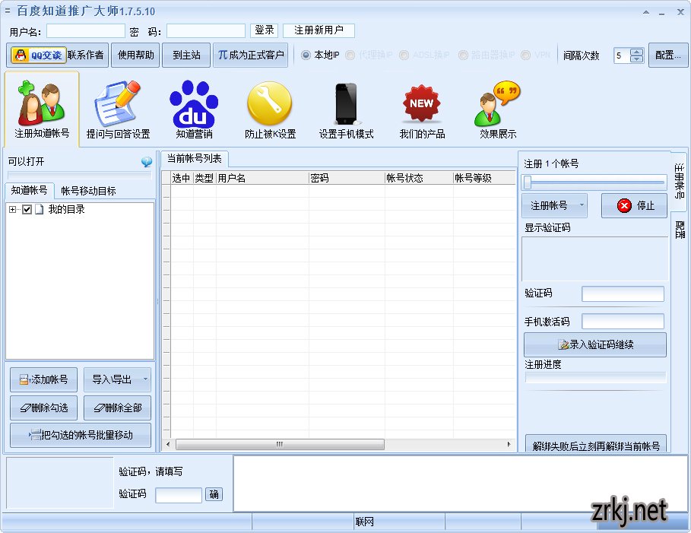This screenshot has width=691, height=533.
Task: Open the 导入\导出 dropdown arrow
Action: click(x=145, y=379)
